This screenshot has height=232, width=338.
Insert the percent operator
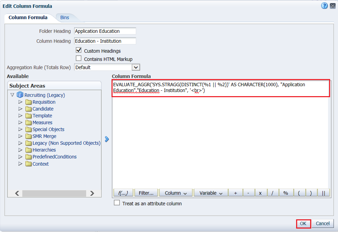click(285, 193)
